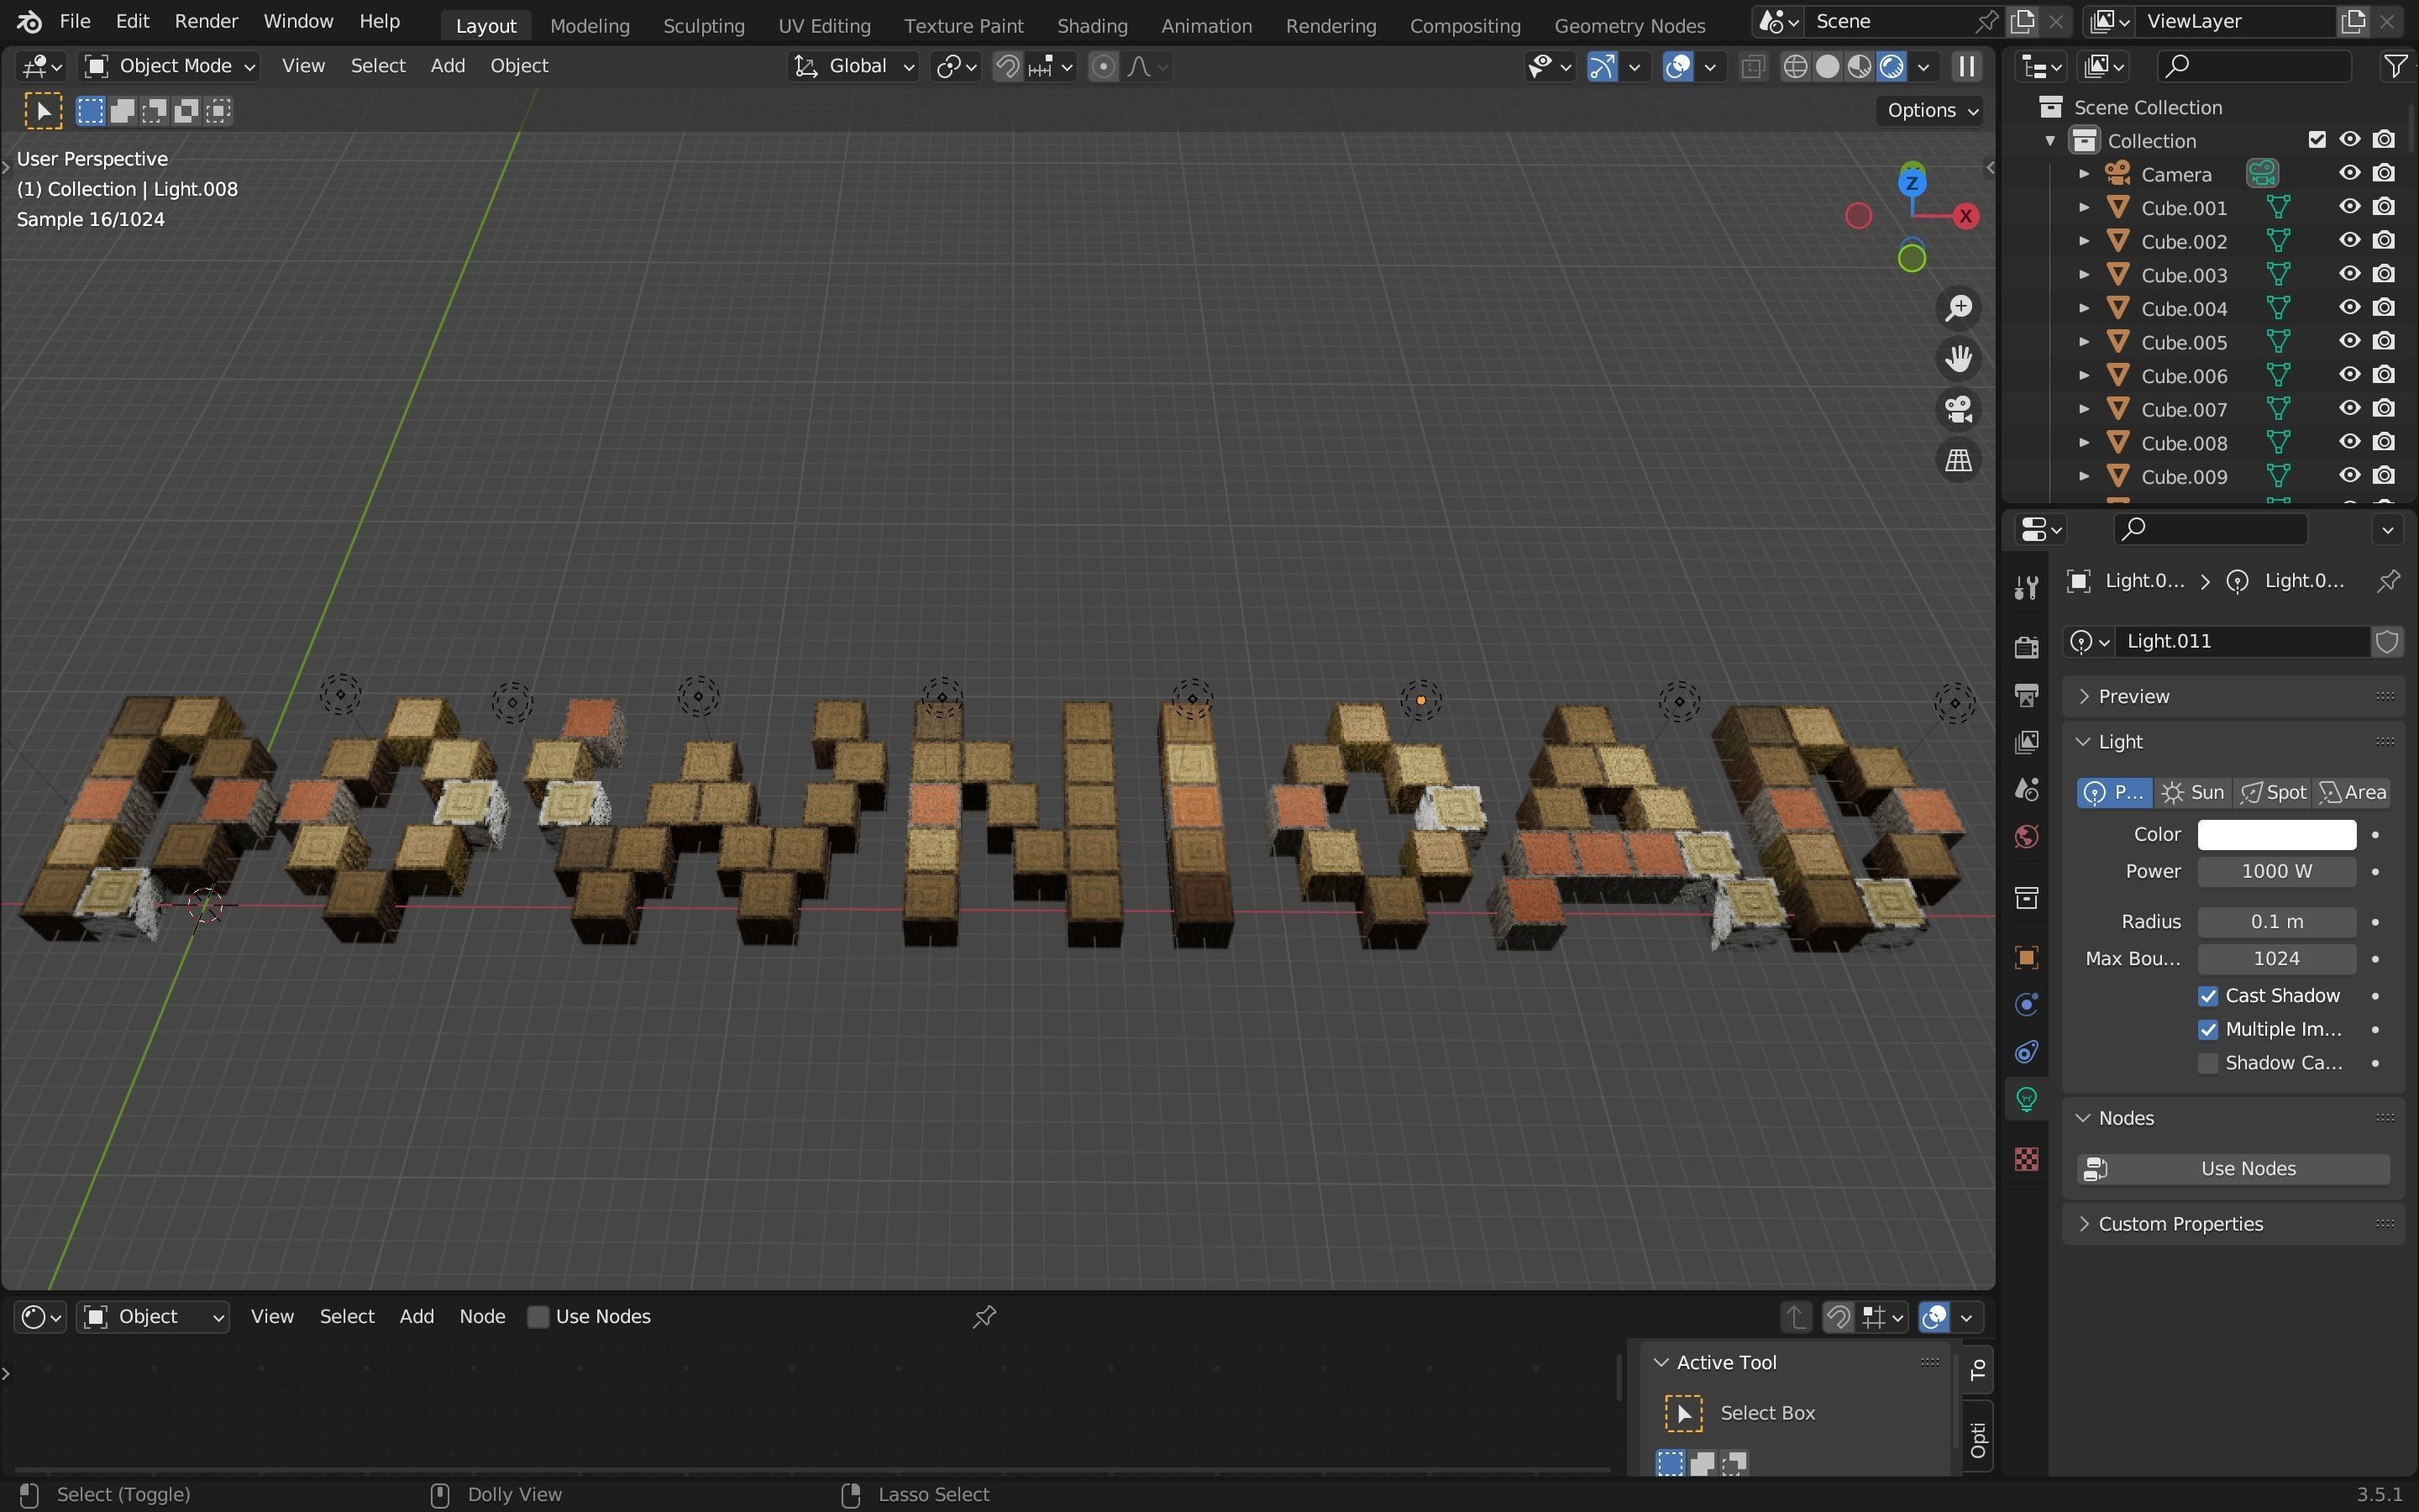The image size is (2419, 1512).
Task: Open the Render properties tab
Action: (x=2026, y=647)
